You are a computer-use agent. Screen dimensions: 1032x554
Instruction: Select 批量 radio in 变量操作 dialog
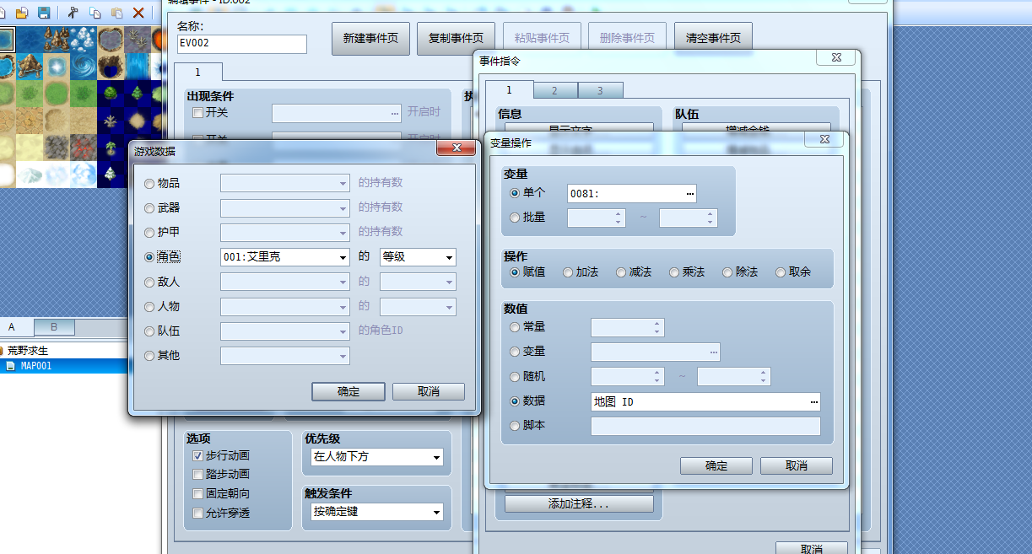point(515,218)
